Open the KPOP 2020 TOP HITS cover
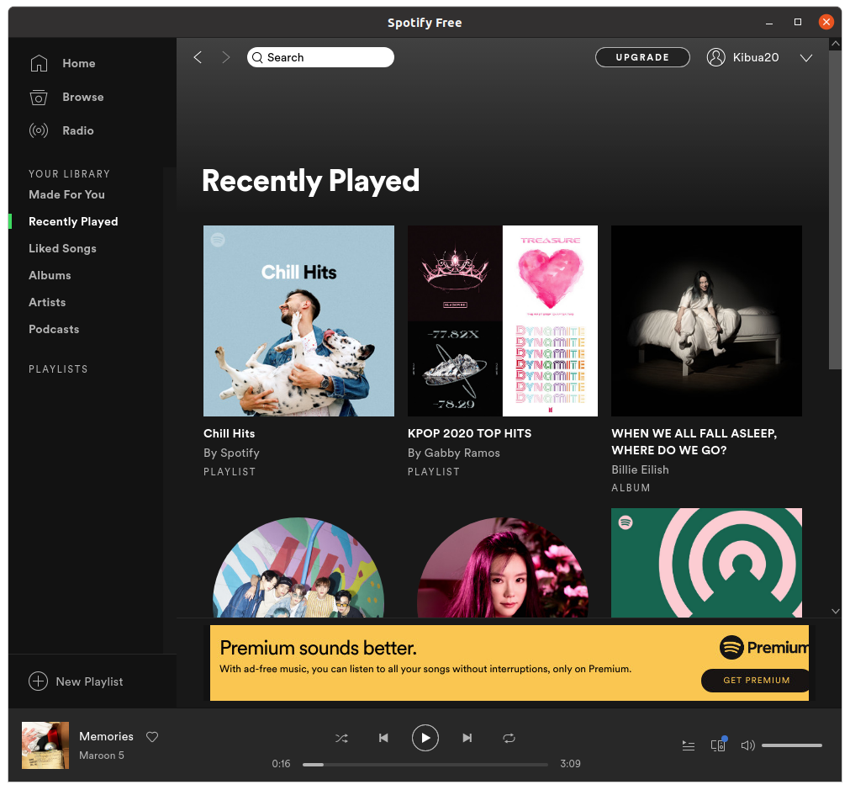This screenshot has width=850, height=790. [503, 321]
